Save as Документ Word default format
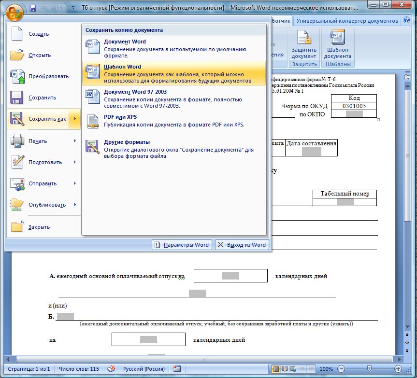 click(174, 48)
